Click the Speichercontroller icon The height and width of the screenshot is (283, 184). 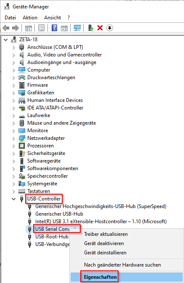[x=22, y=176]
